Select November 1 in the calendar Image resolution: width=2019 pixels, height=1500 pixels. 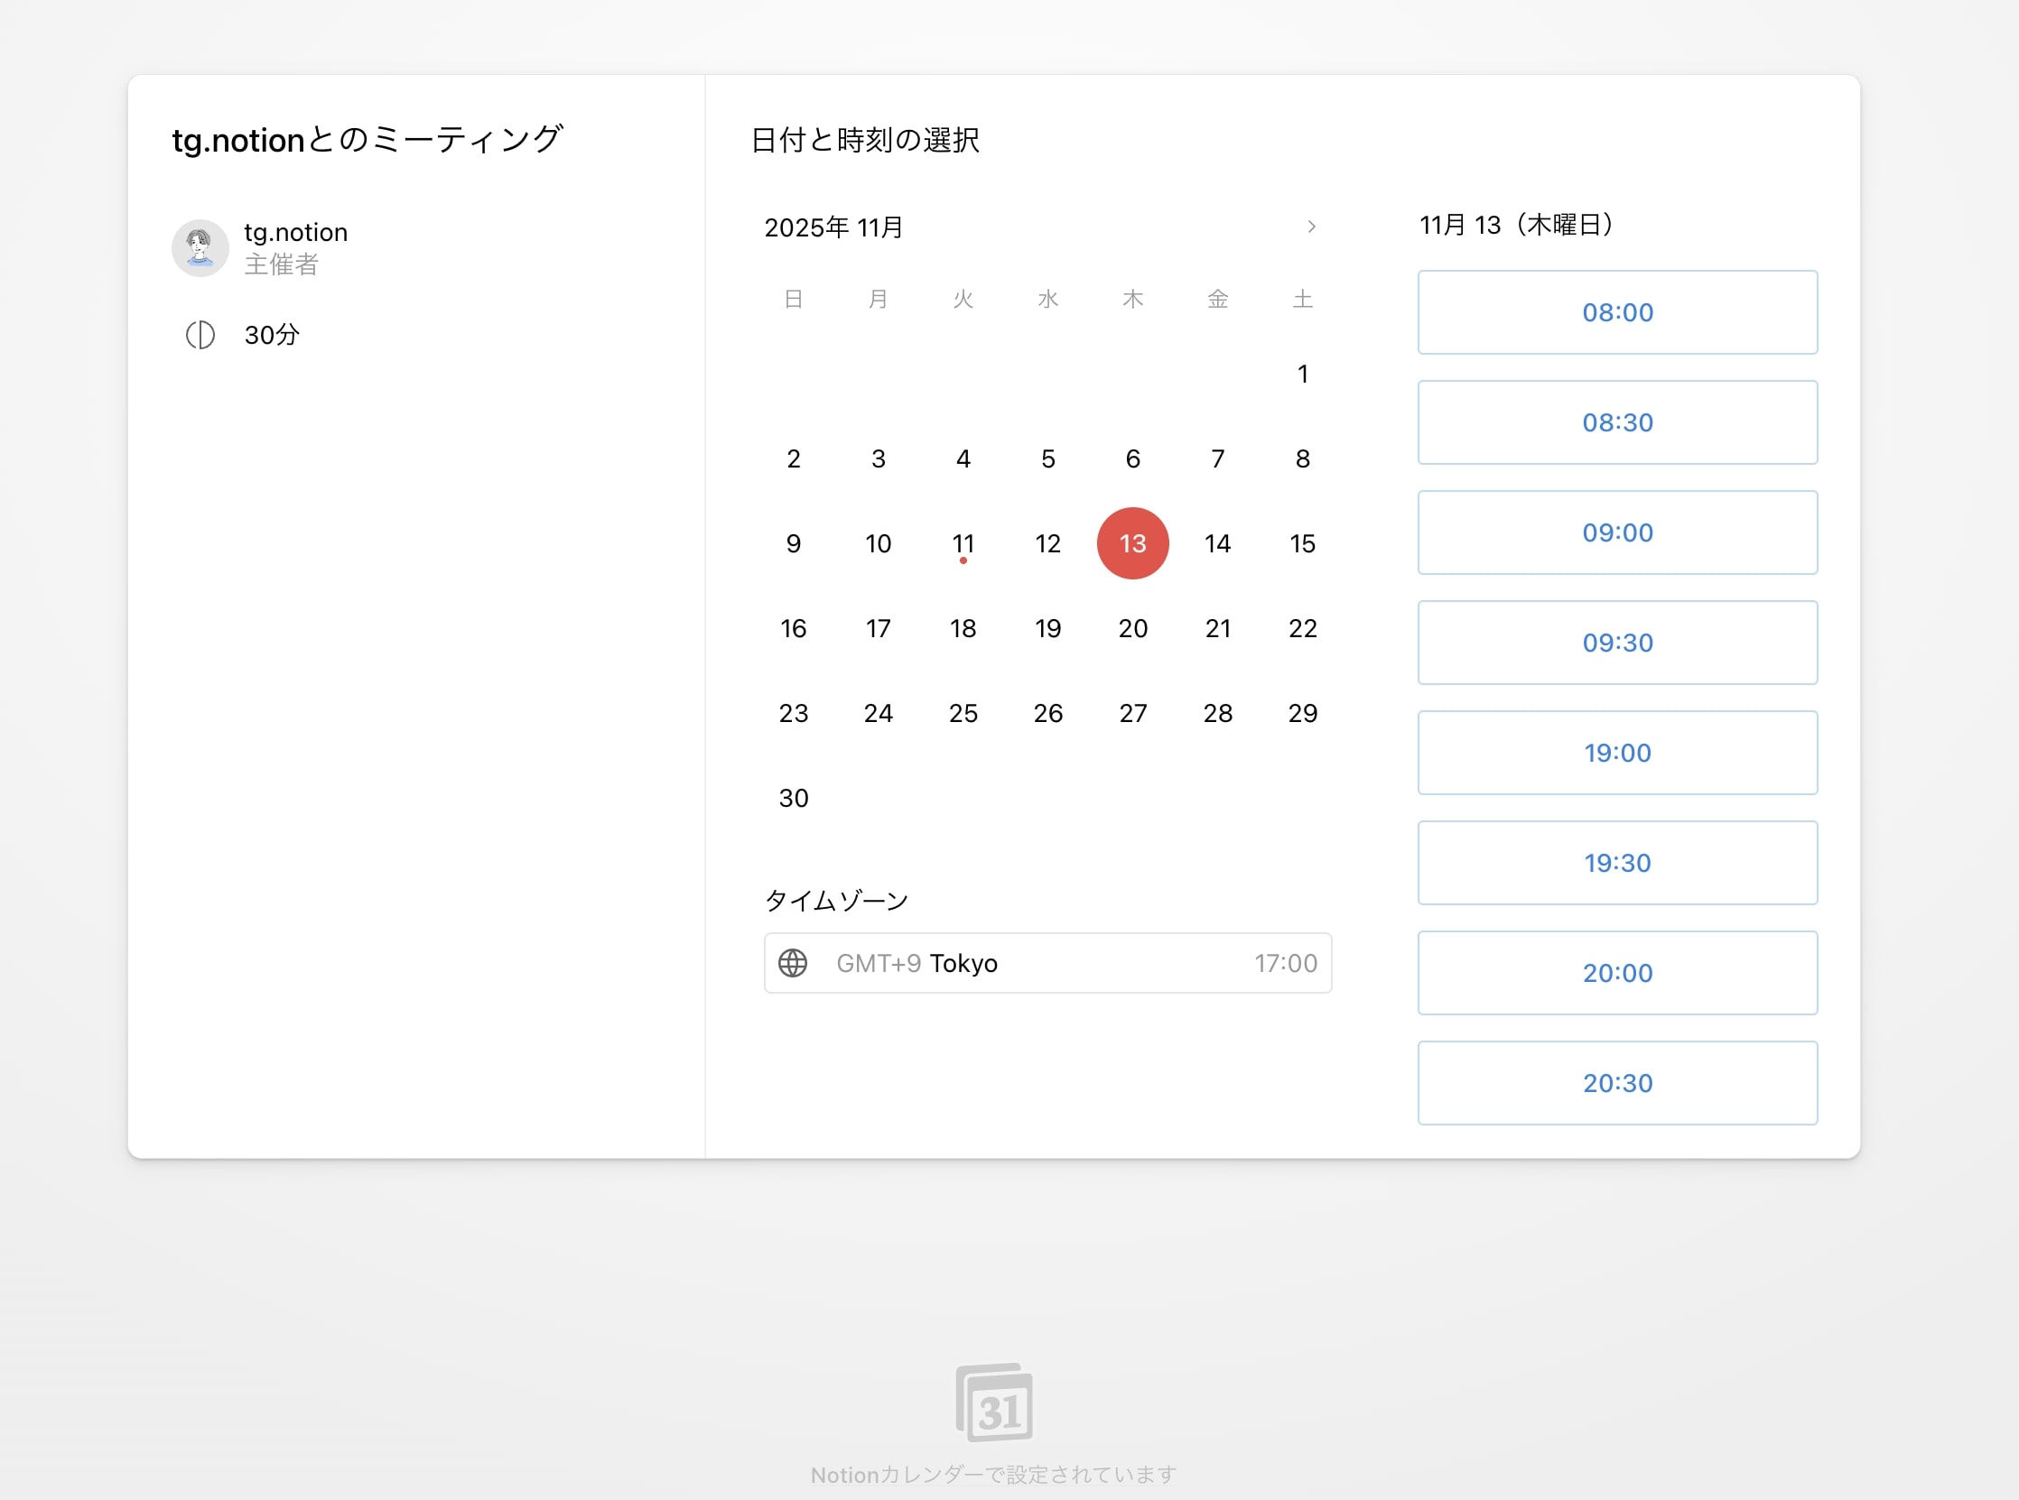tap(1302, 373)
